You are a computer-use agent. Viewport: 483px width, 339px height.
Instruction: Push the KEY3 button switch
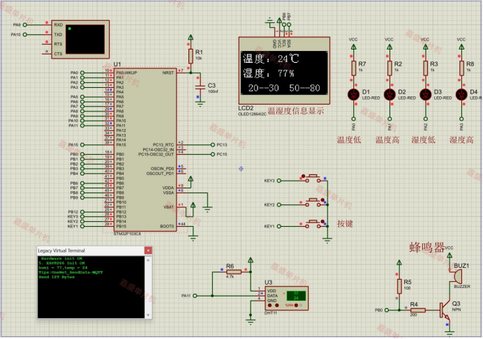point(314,179)
